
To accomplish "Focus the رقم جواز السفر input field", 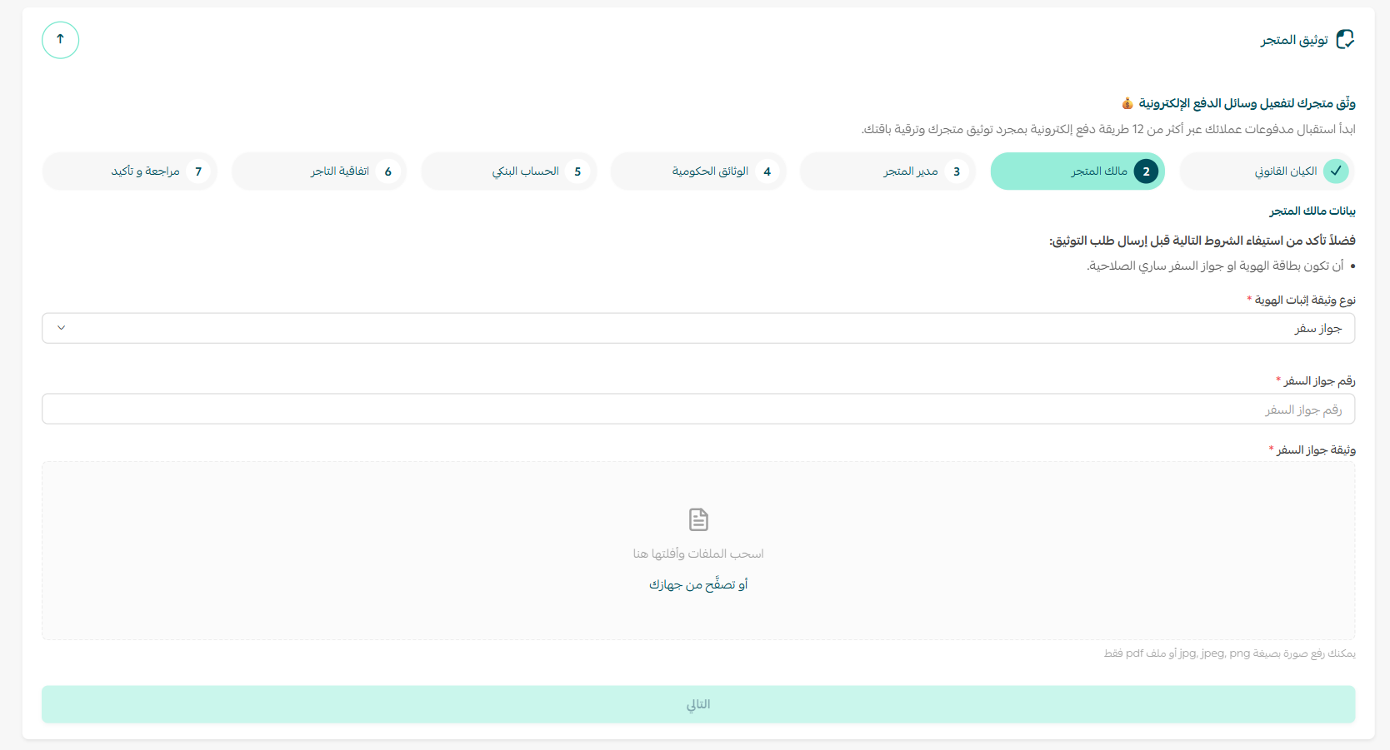I will [x=698, y=410].
